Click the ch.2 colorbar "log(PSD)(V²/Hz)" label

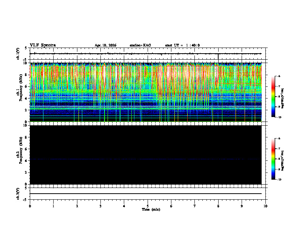[x=283, y=161]
